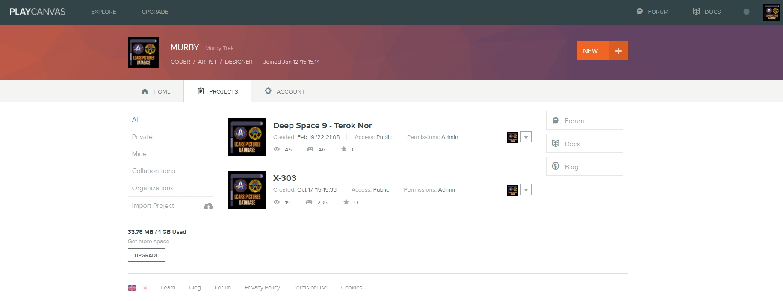Open the Cookies footer link
This screenshot has height=301, width=783.
point(352,288)
